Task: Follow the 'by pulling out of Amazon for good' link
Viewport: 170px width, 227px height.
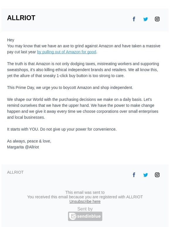Action: point(67,52)
